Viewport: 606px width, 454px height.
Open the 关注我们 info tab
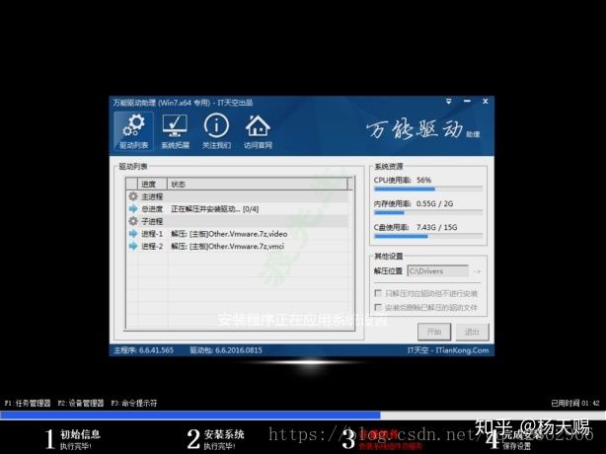coord(216,131)
